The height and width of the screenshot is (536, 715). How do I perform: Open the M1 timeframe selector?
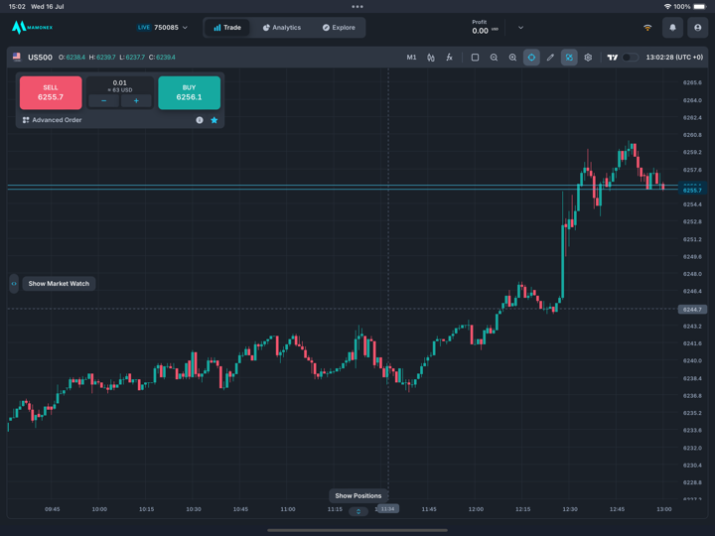[411, 58]
